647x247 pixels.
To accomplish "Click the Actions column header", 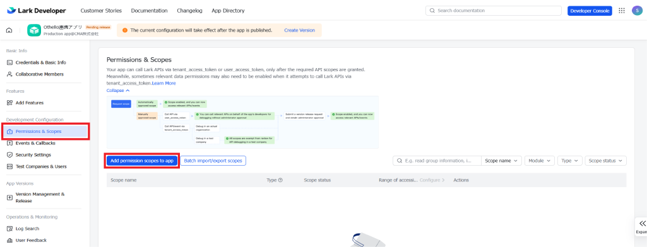I will [x=461, y=180].
